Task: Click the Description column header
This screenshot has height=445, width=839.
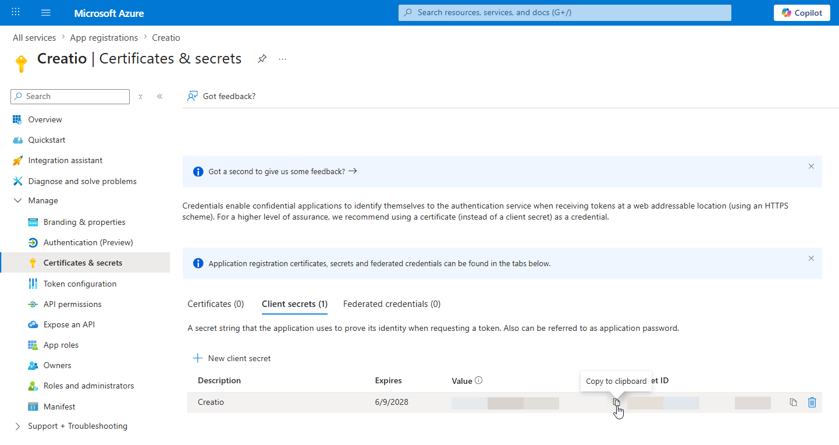Action: [x=219, y=380]
